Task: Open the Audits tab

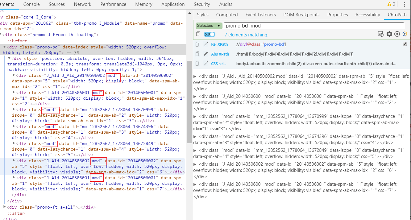Action: coord(226,4)
